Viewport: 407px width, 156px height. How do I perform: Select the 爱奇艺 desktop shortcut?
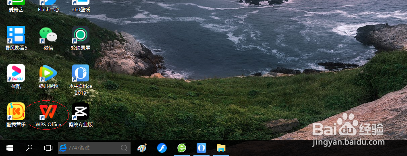(x=16, y=6)
